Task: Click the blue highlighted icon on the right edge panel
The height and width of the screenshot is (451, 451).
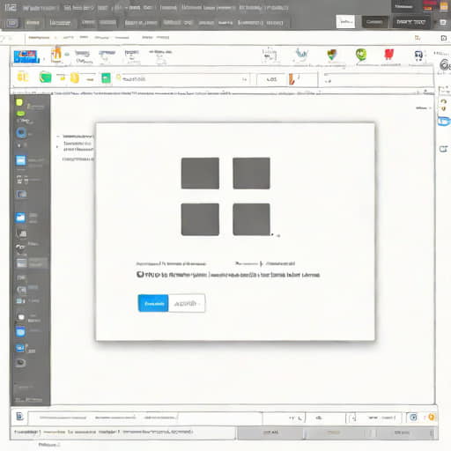Action: [443, 121]
